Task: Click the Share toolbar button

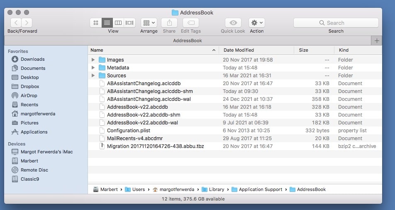Action: pos(169,23)
